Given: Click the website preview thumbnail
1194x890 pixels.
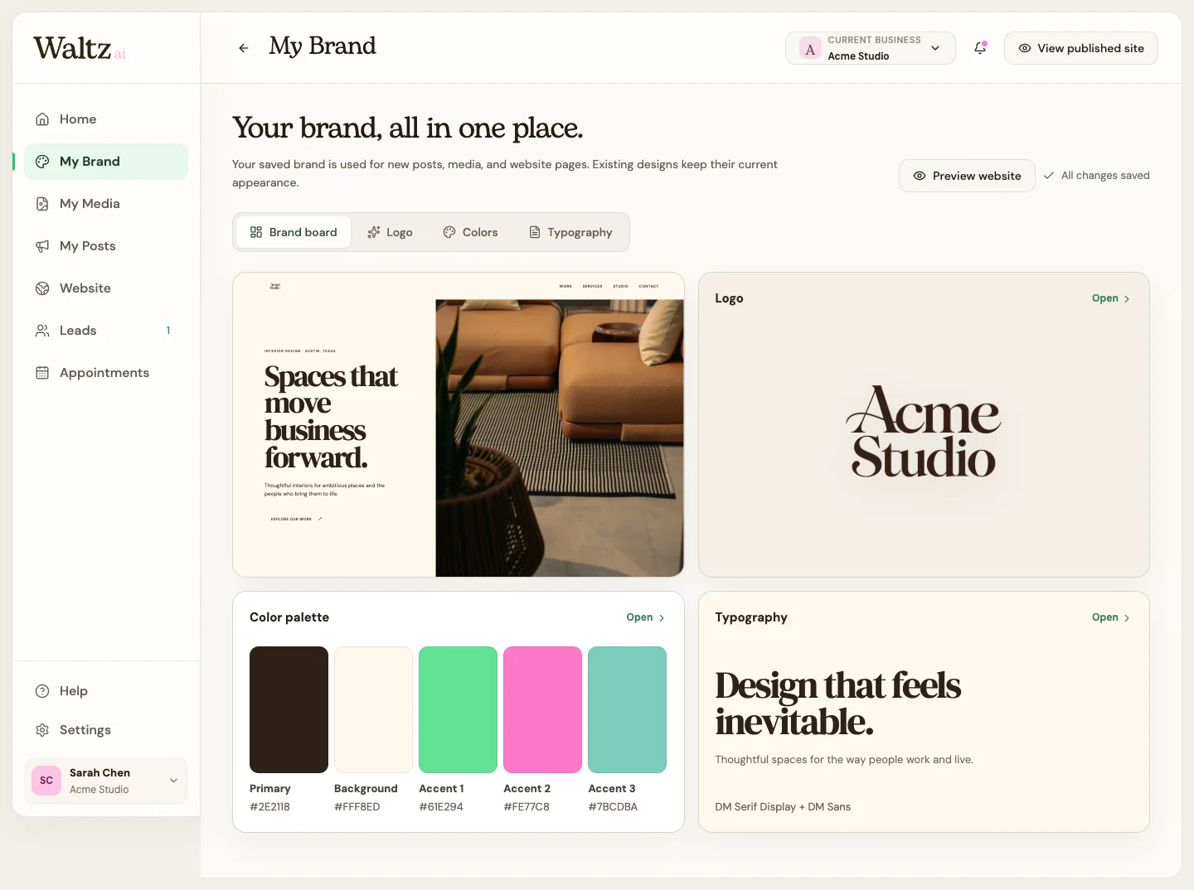Looking at the screenshot, I should tap(459, 424).
